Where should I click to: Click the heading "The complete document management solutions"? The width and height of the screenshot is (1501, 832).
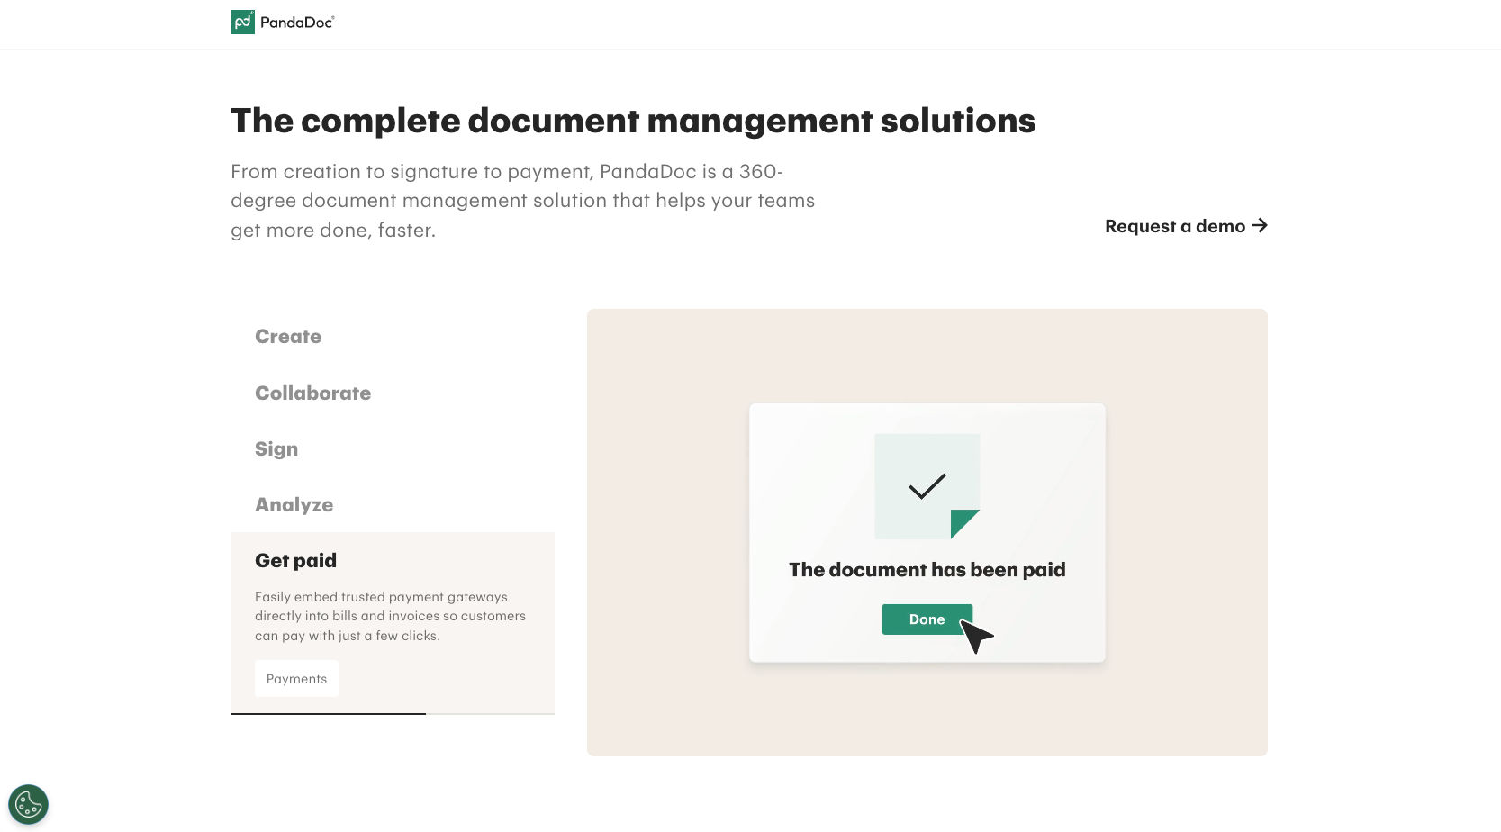(633, 121)
